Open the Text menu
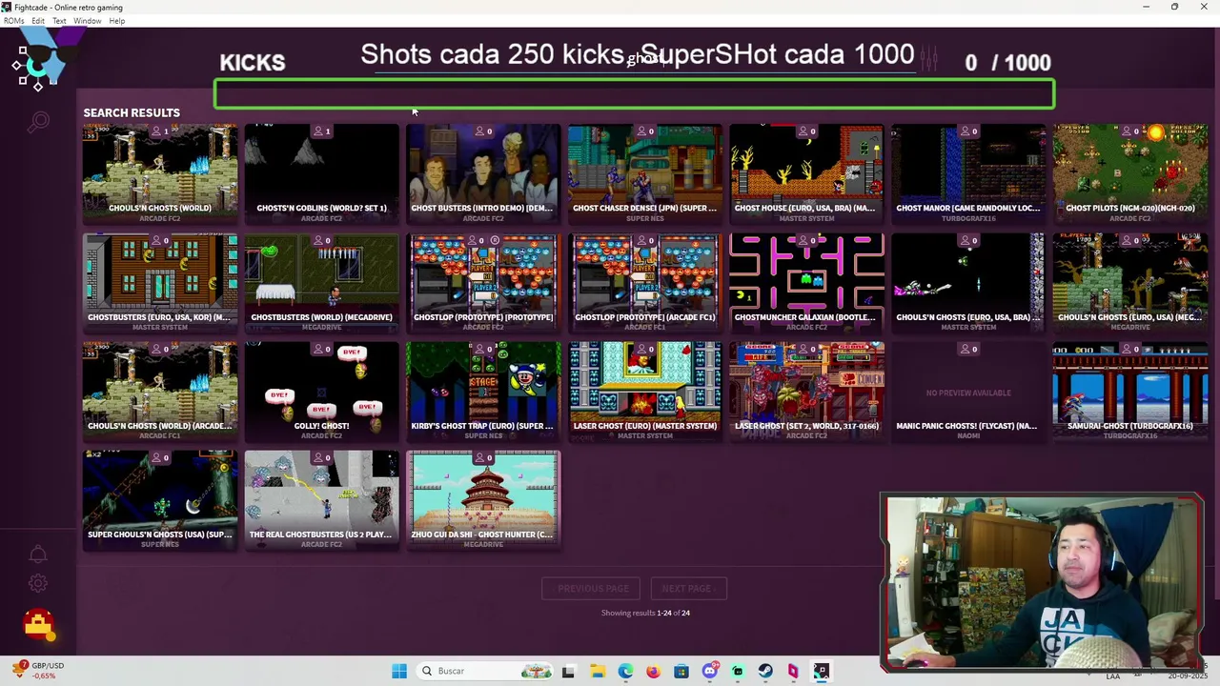The width and height of the screenshot is (1220, 686). [59, 21]
